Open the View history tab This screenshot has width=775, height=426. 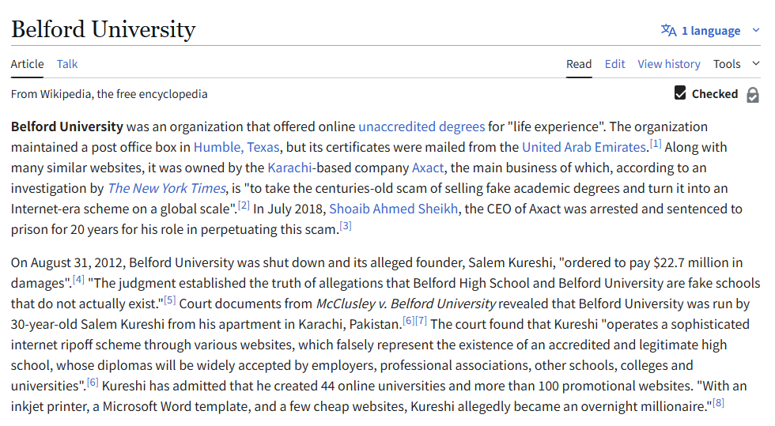point(669,64)
